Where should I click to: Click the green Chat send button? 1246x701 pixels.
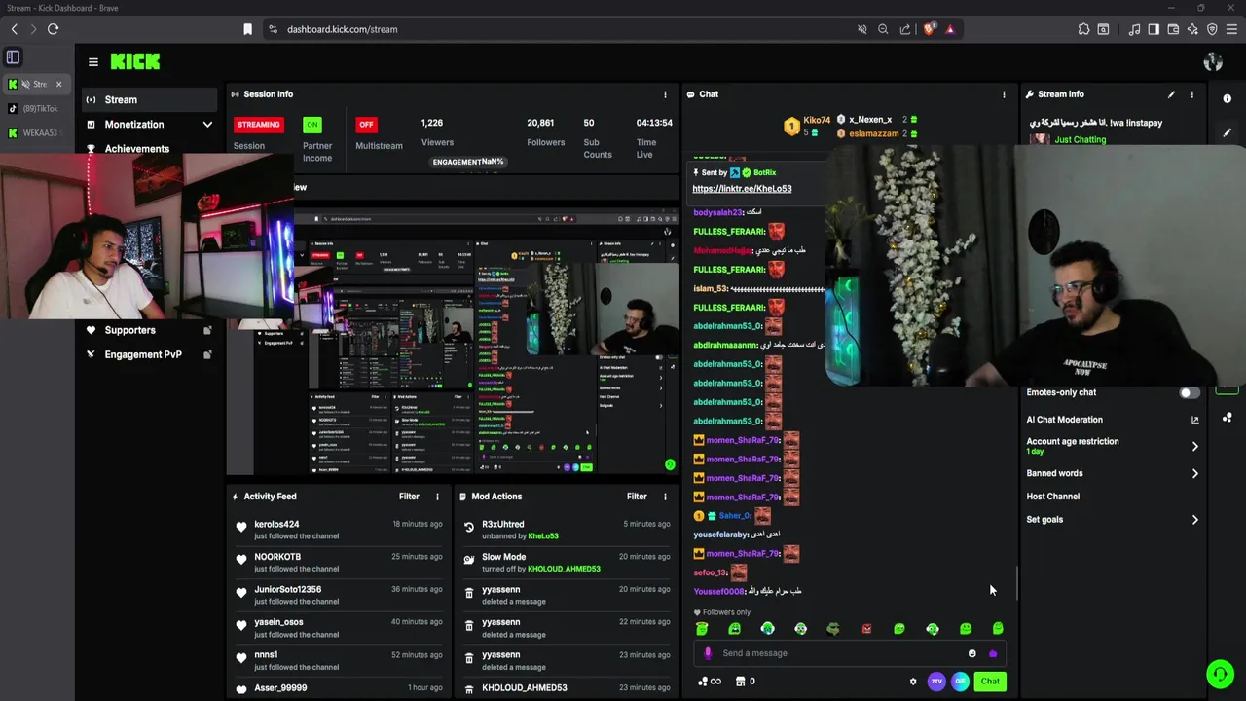990,682
